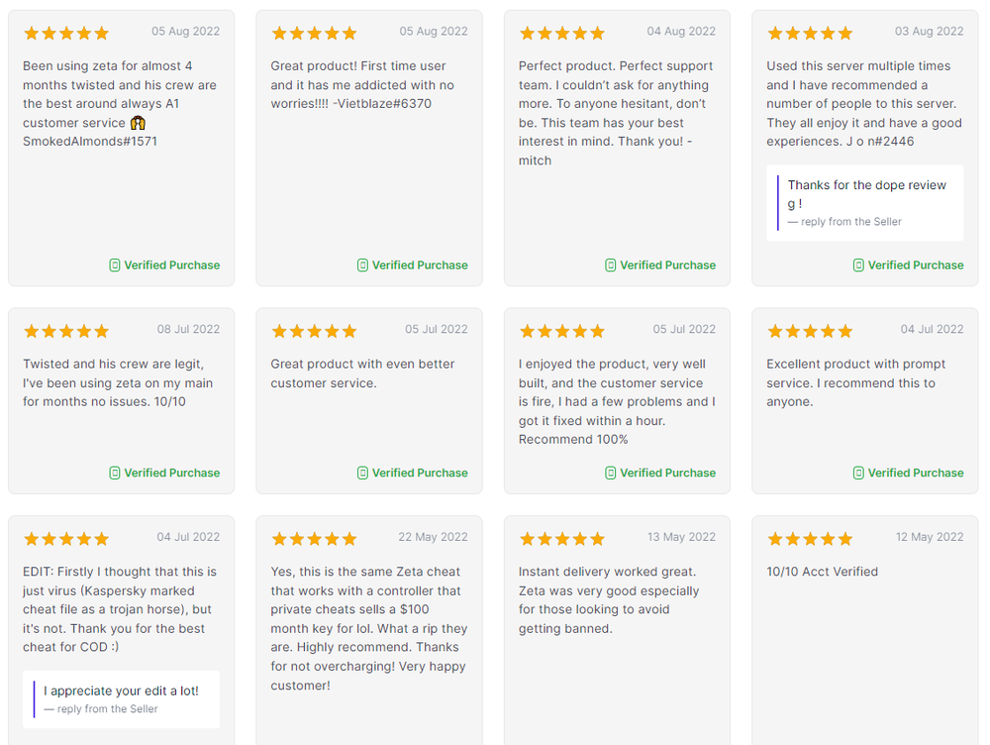Click verified icon on 'Recommend 100%' review
This screenshot has width=990, height=745.
(x=611, y=474)
